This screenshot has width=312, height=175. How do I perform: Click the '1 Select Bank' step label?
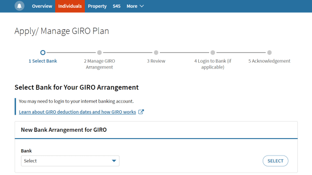[x=43, y=61]
